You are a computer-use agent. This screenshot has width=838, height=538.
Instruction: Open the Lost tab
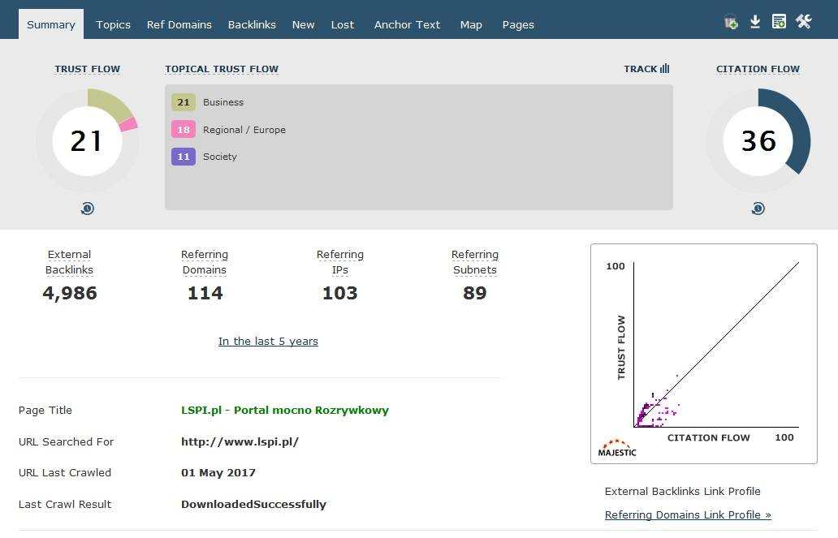(342, 24)
